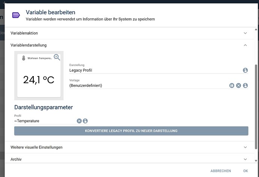259x177 pixels.
Task: Click the Variable bearbeiten title
Action: pos(51,12)
